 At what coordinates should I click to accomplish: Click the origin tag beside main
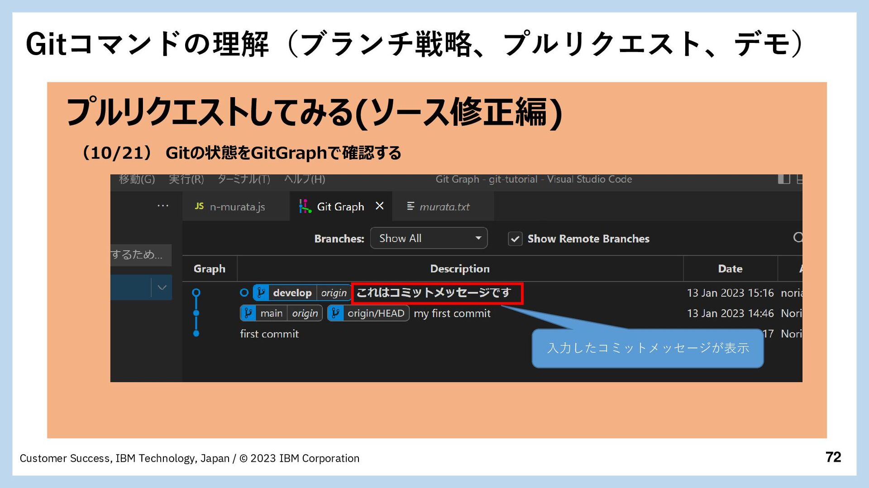[x=305, y=313]
